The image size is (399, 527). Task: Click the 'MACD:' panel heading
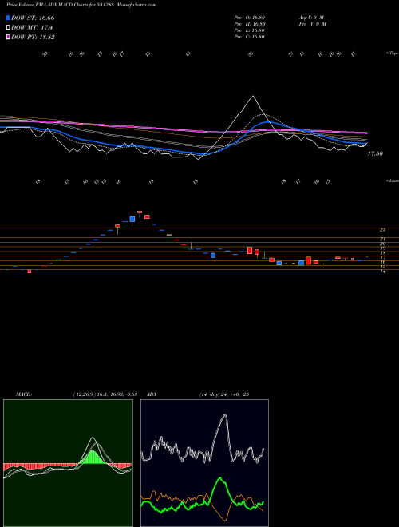(x=23, y=394)
